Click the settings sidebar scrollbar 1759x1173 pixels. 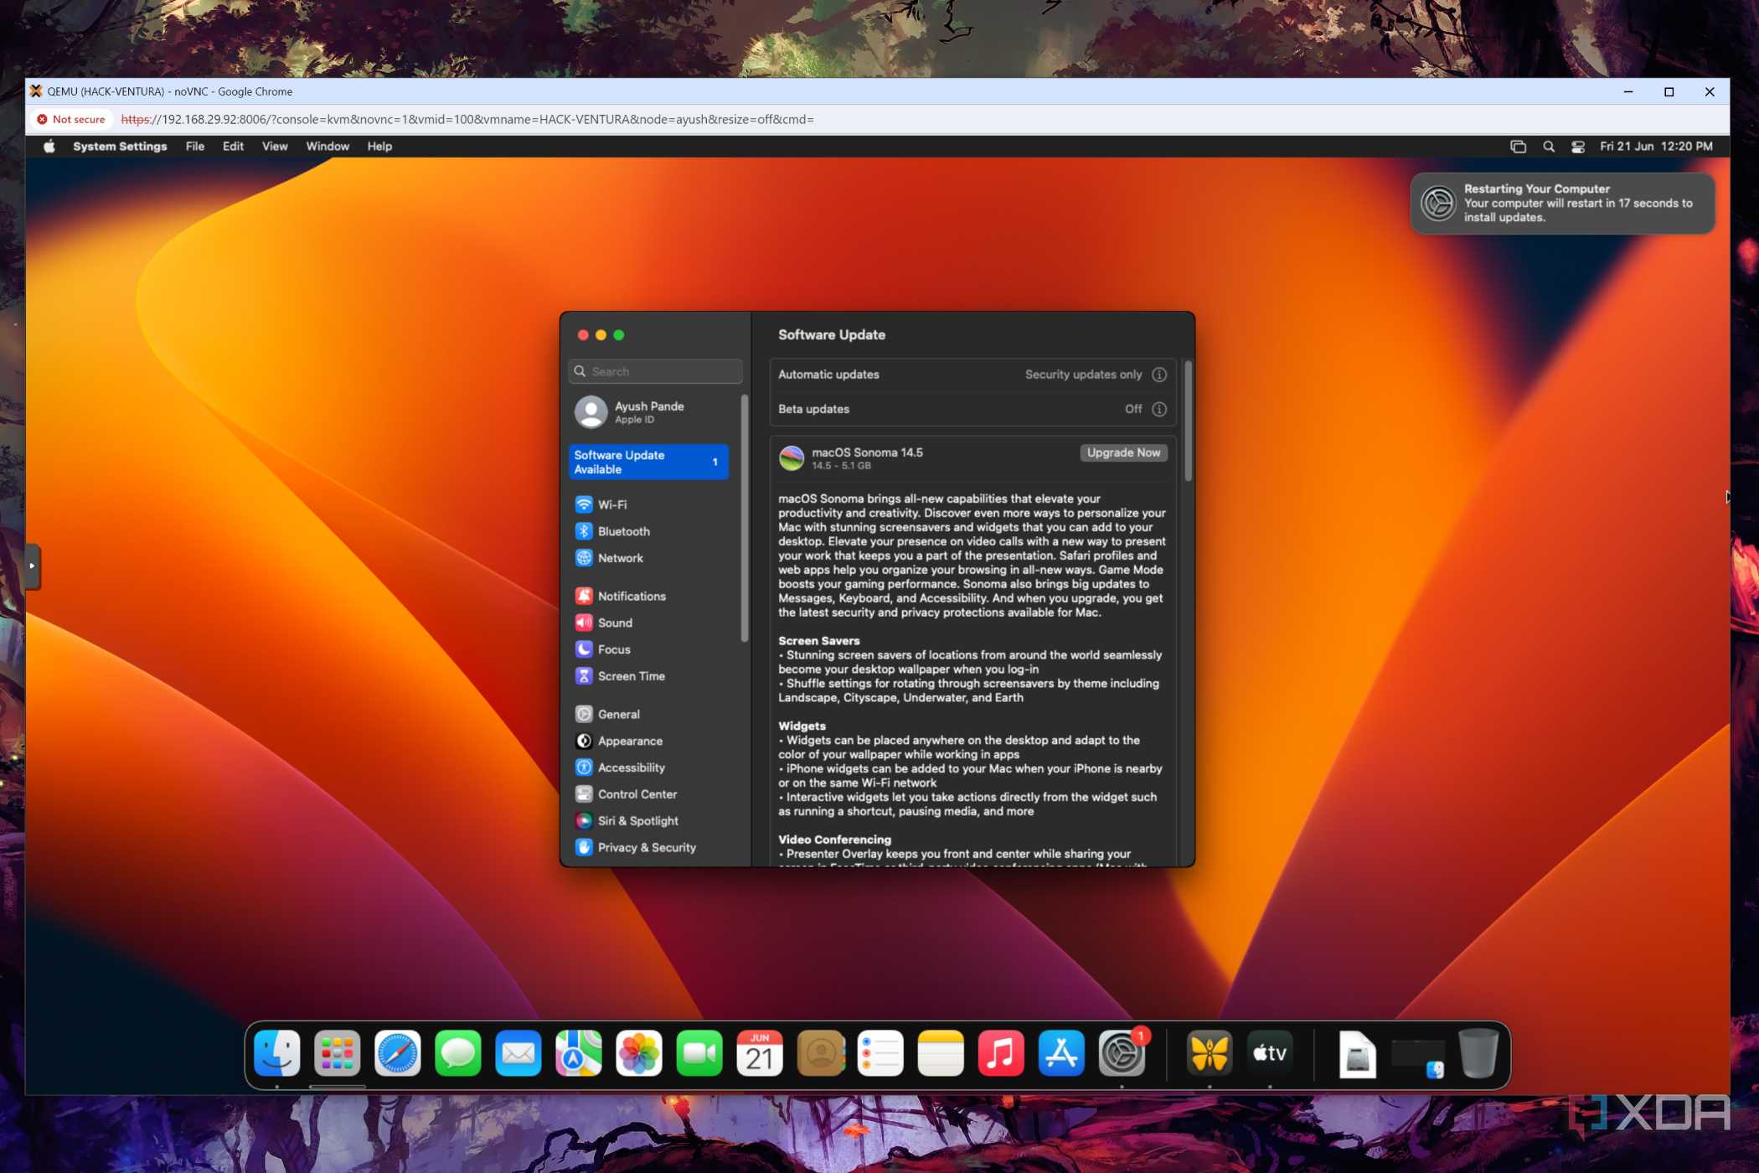pyautogui.click(x=744, y=519)
